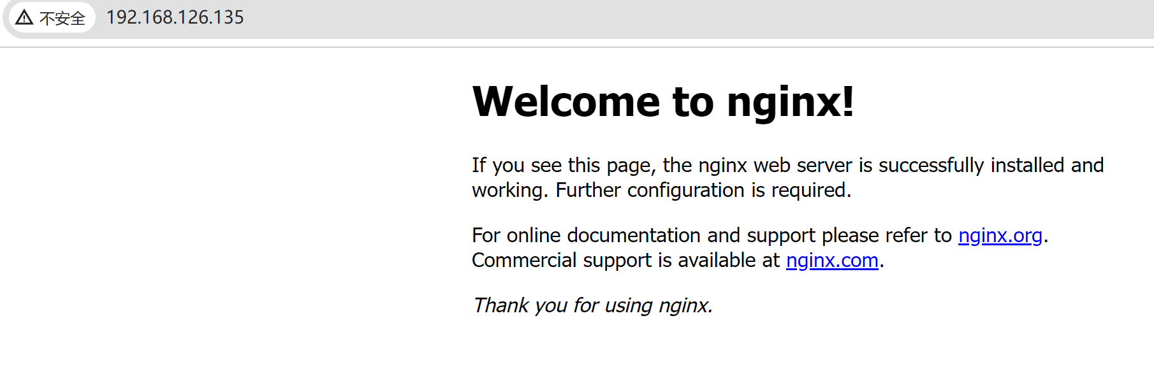Viewport: 1154px width, 383px height.
Task: Click the "nginx!" word in the heading
Action: (789, 102)
